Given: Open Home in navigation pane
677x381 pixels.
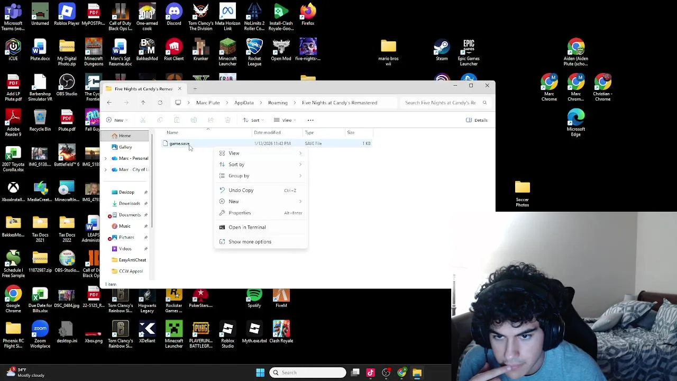Looking at the screenshot, I should (x=125, y=136).
